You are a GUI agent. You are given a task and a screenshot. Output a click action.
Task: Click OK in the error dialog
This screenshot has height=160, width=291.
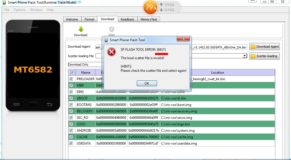[147, 83]
